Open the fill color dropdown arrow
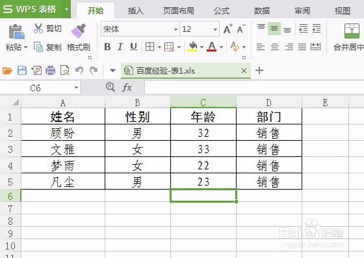364x258 pixels. pyautogui.click(x=201, y=47)
